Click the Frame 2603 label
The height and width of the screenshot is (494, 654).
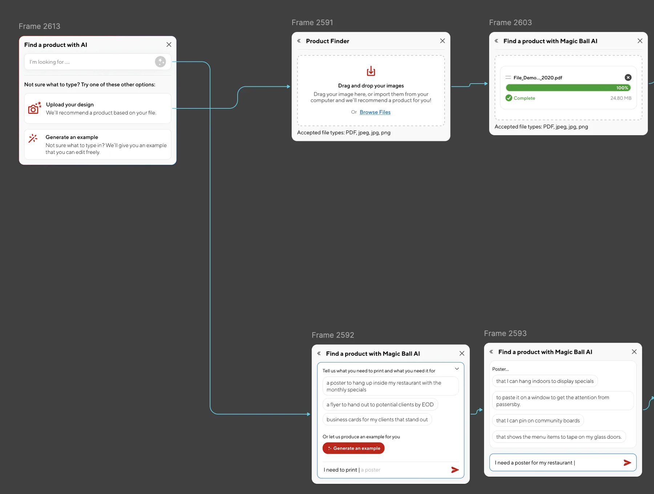[510, 23]
